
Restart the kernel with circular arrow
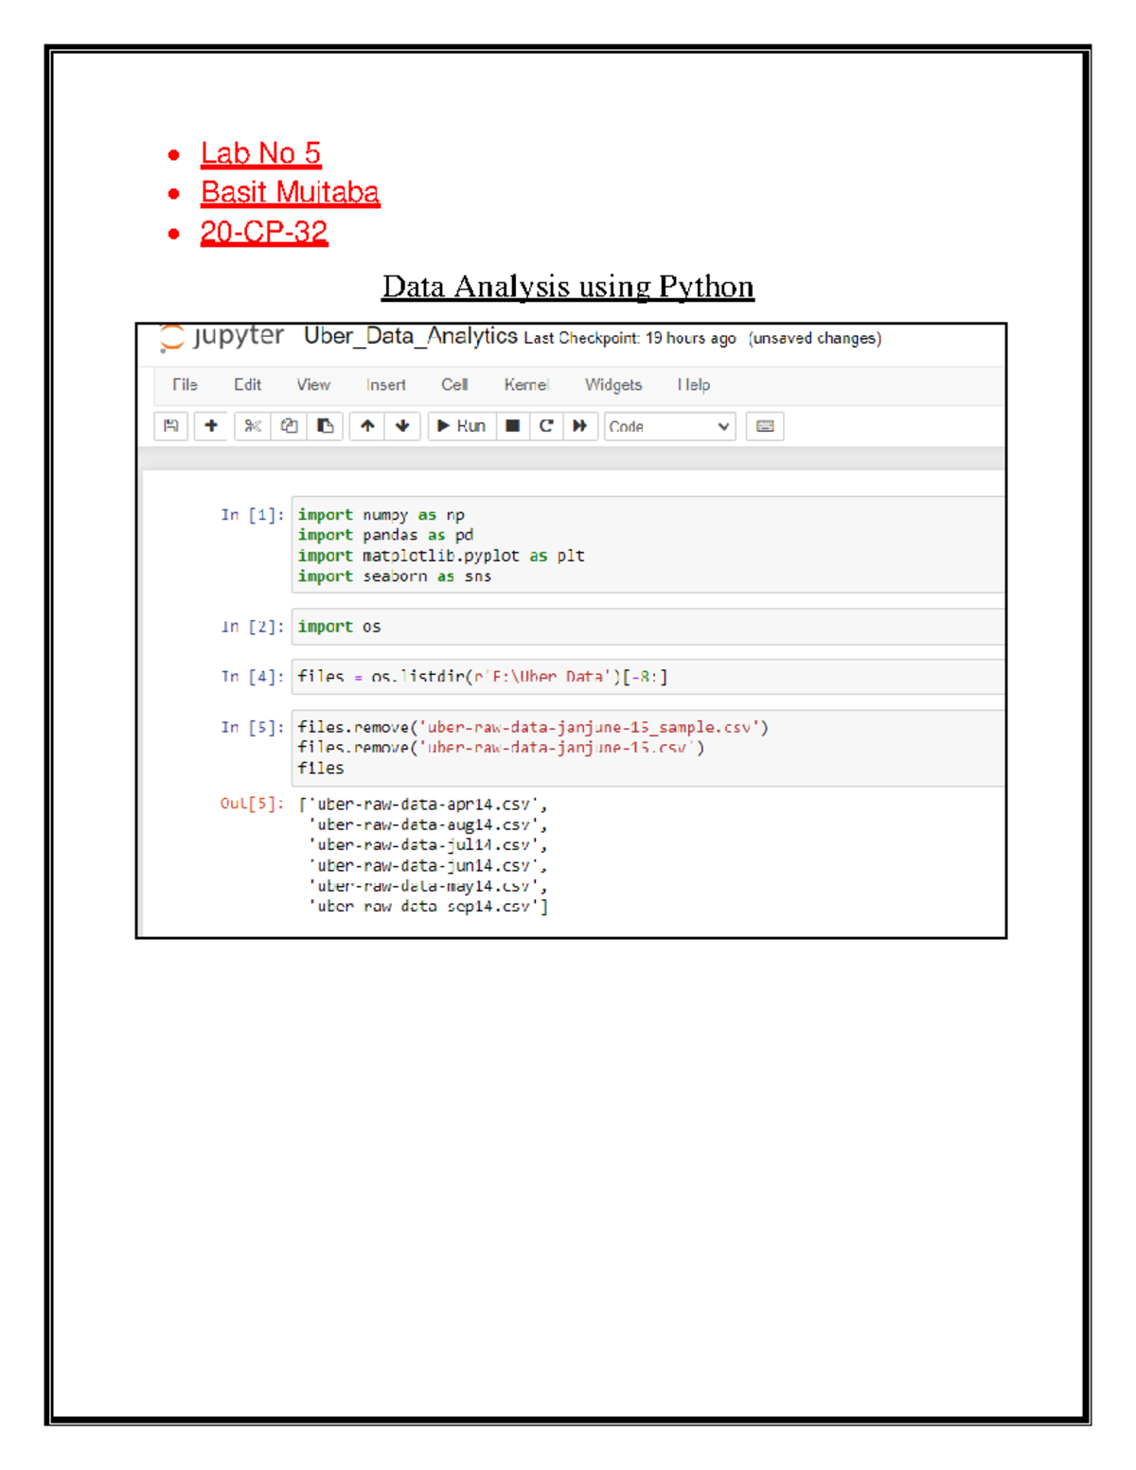click(x=546, y=426)
